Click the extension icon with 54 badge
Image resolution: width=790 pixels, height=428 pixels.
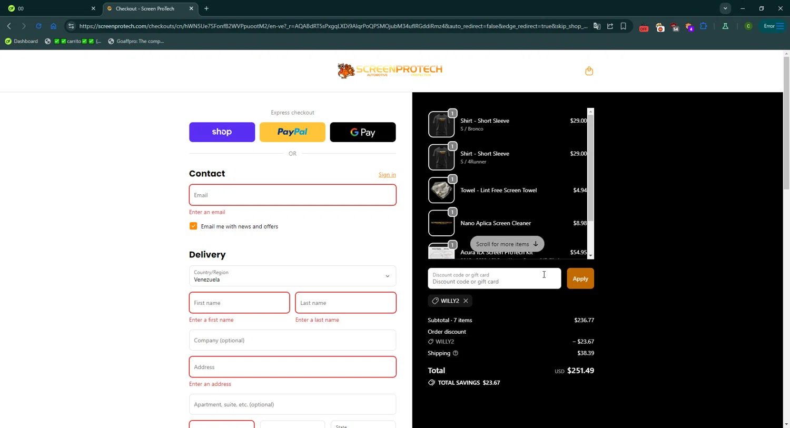pos(675,27)
